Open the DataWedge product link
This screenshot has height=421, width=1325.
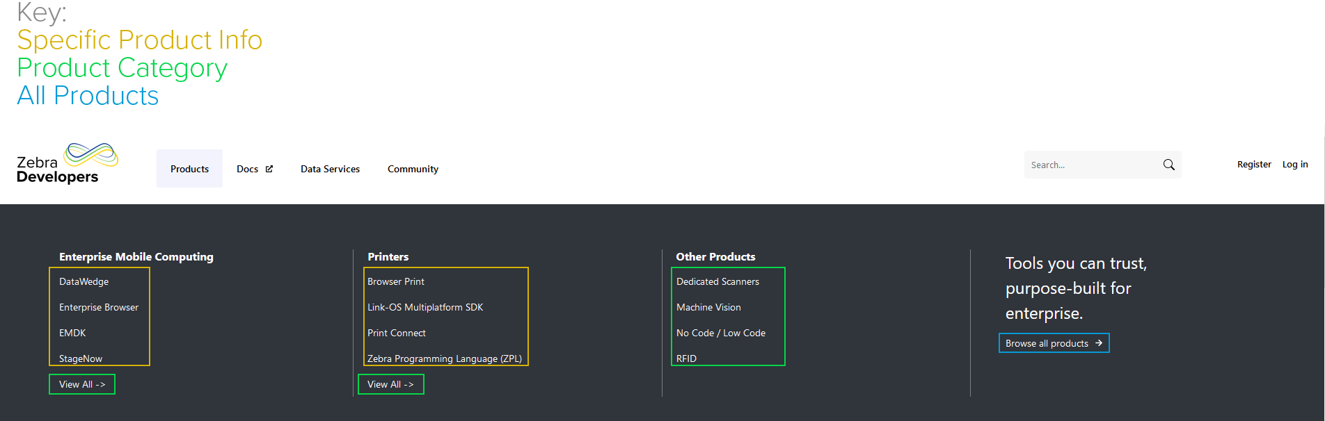(x=84, y=281)
